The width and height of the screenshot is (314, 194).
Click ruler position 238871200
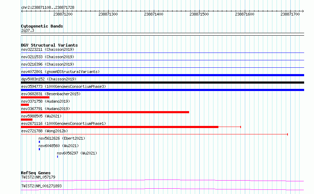click(63, 14)
